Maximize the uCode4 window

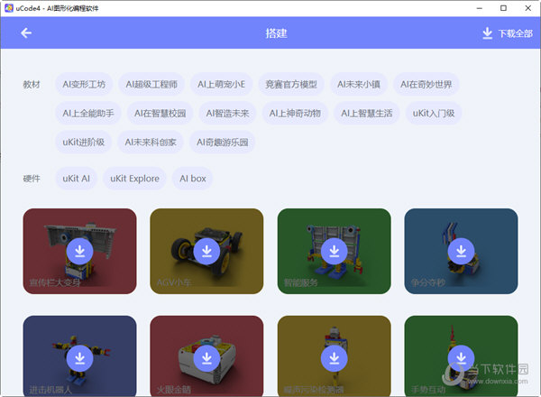503,8
